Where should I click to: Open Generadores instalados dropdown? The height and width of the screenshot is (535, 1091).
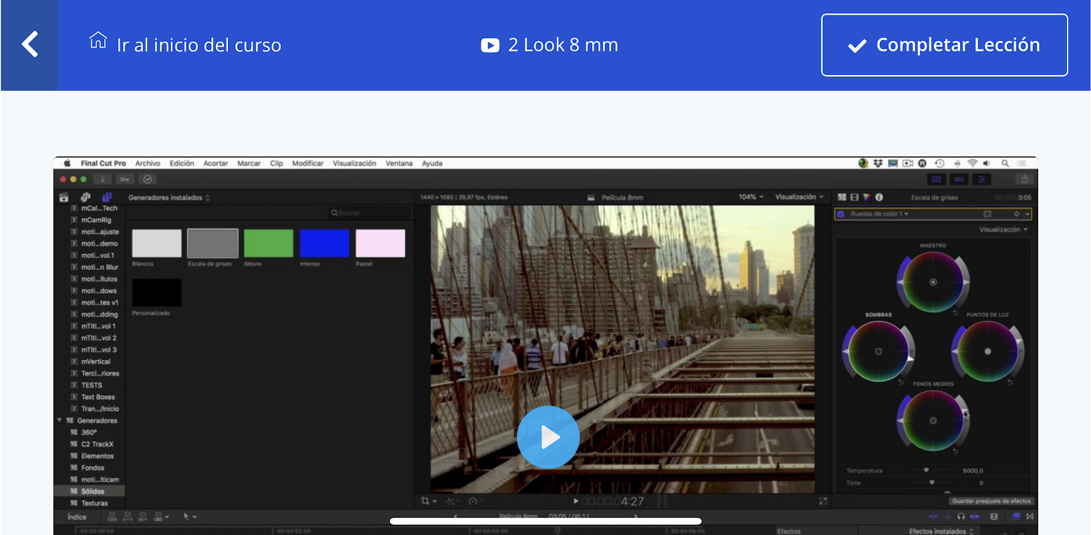[x=168, y=198]
